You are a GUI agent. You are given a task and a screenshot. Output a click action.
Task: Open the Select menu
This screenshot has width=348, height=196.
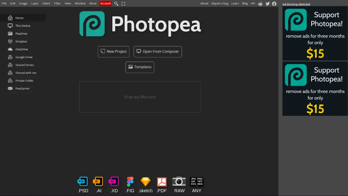click(x=46, y=3)
